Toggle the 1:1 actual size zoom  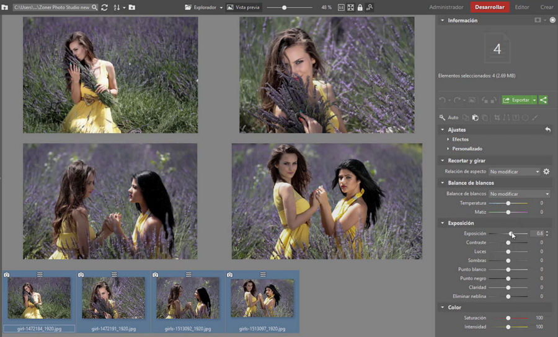(341, 7)
